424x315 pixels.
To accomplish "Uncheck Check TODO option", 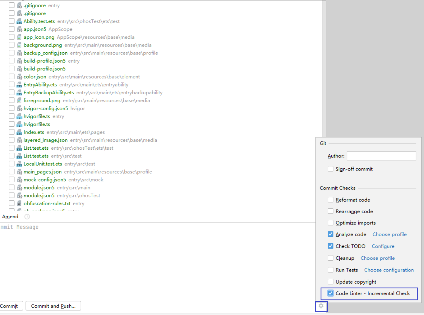I will [330, 246].
